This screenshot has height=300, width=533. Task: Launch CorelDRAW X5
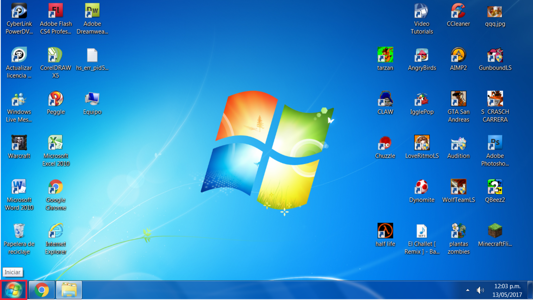point(55,56)
